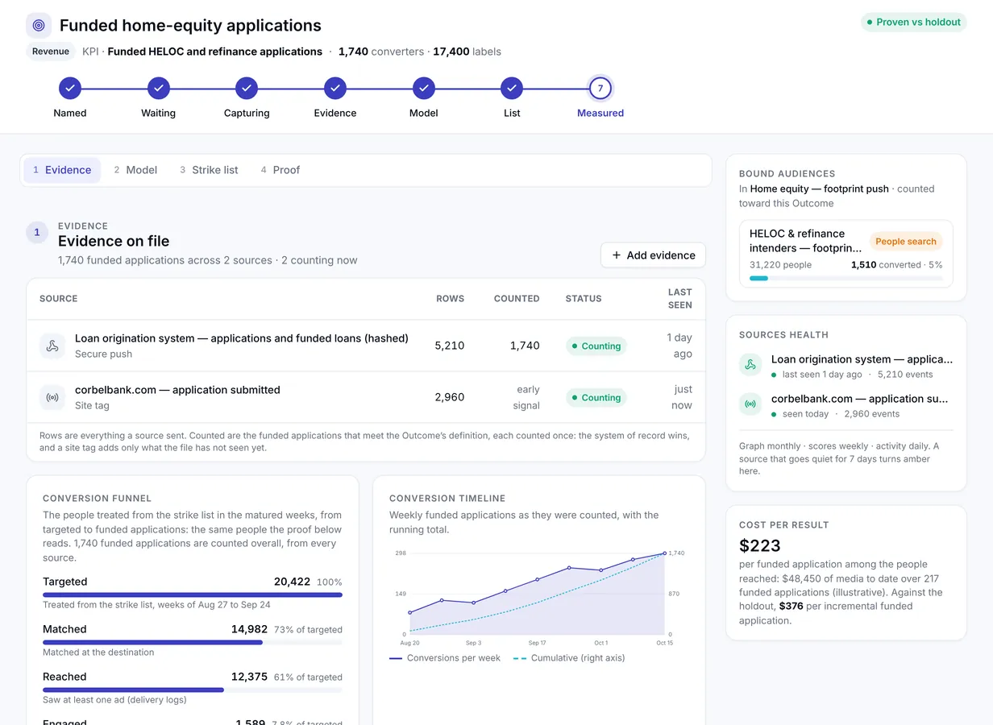Click the ROWS column header
Viewport: 993px width, 725px height.
(x=451, y=299)
